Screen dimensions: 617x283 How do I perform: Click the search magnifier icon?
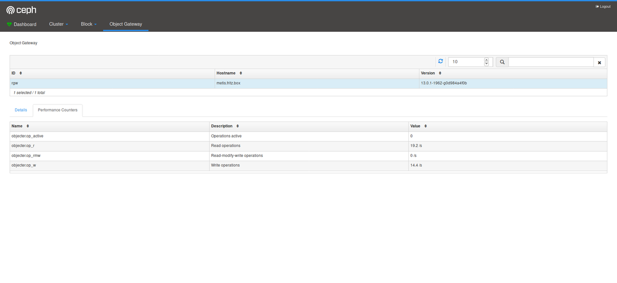point(502,62)
